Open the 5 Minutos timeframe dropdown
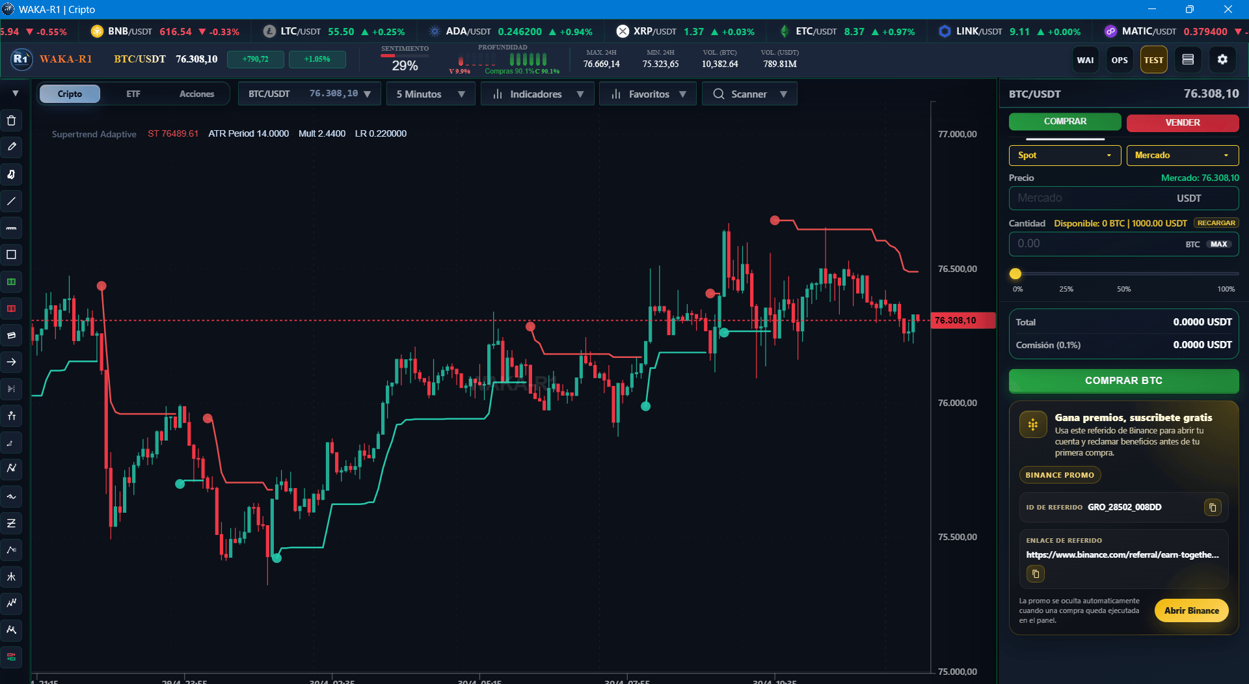Viewport: 1249px width, 684px height. tap(431, 94)
